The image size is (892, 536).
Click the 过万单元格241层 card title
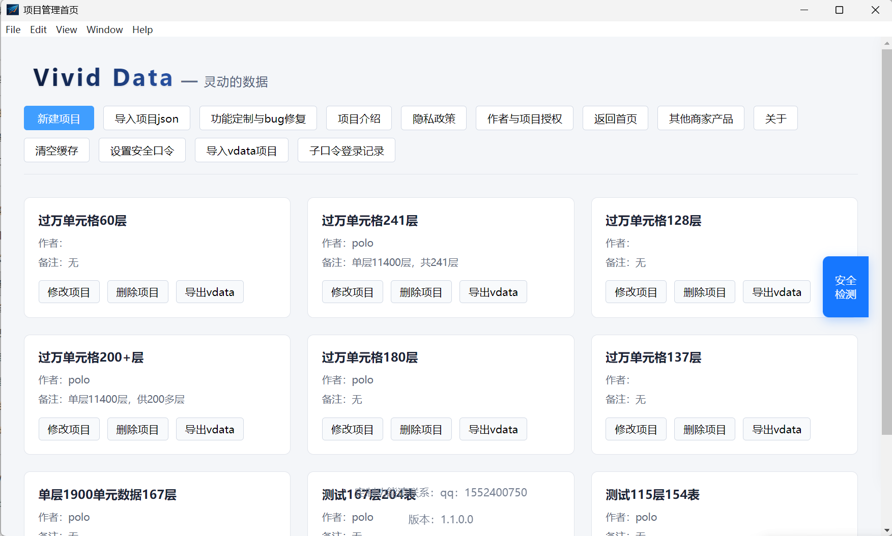(x=370, y=221)
